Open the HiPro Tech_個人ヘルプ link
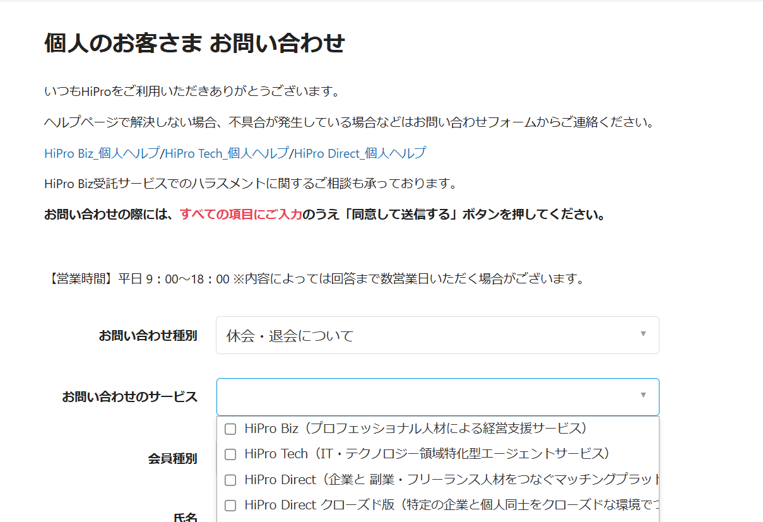This screenshot has height=522, width=763. pyautogui.click(x=226, y=153)
